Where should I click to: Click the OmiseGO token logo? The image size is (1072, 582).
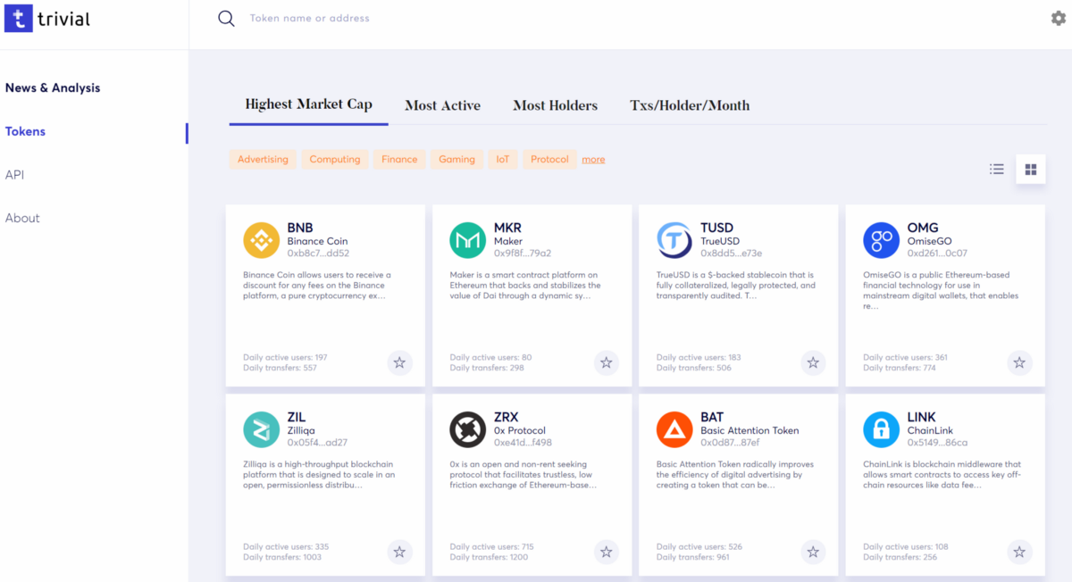pos(882,240)
